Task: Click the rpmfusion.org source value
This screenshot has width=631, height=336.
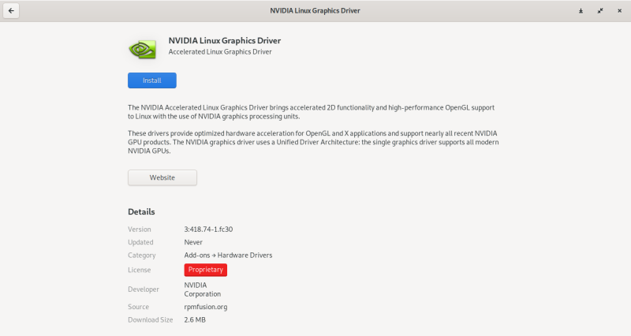Action: [206, 307]
